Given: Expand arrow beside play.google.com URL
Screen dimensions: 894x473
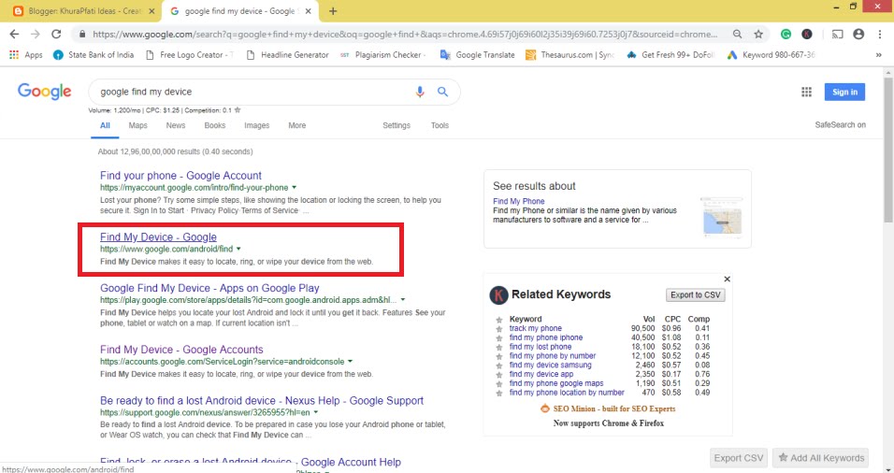Looking at the screenshot, I should point(402,300).
